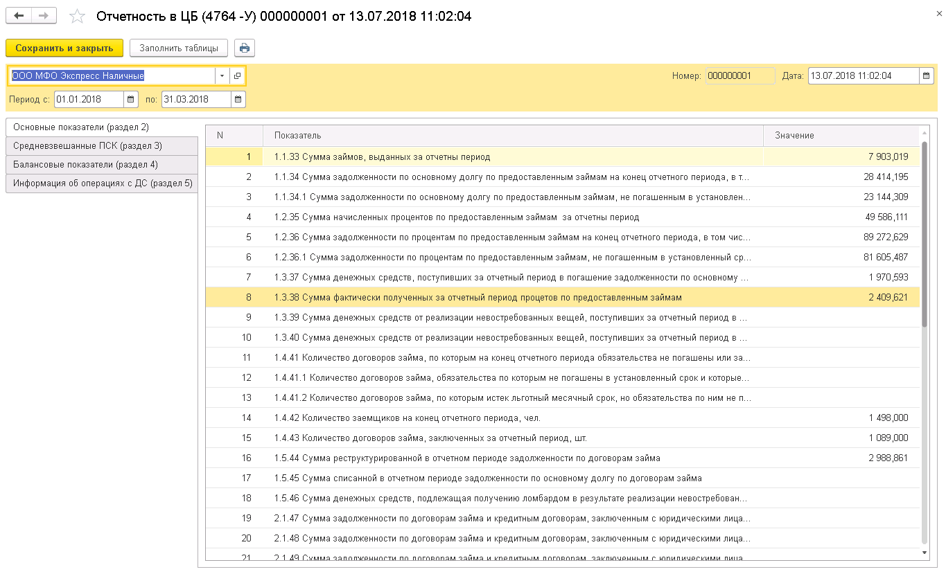Screen dimensions: 946x574
Task: Click value cell 23 144,309
Action: pyautogui.click(x=841, y=197)
